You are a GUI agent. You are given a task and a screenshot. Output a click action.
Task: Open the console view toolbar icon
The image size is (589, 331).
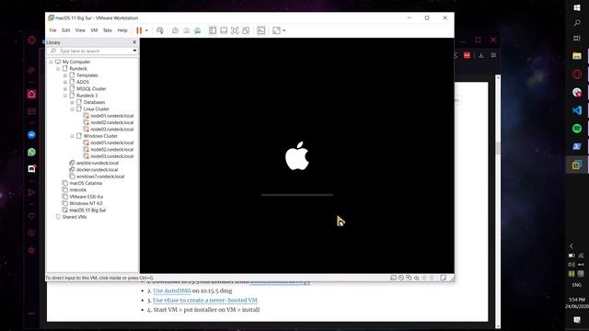pyautogui.click(x=261, y=30)
